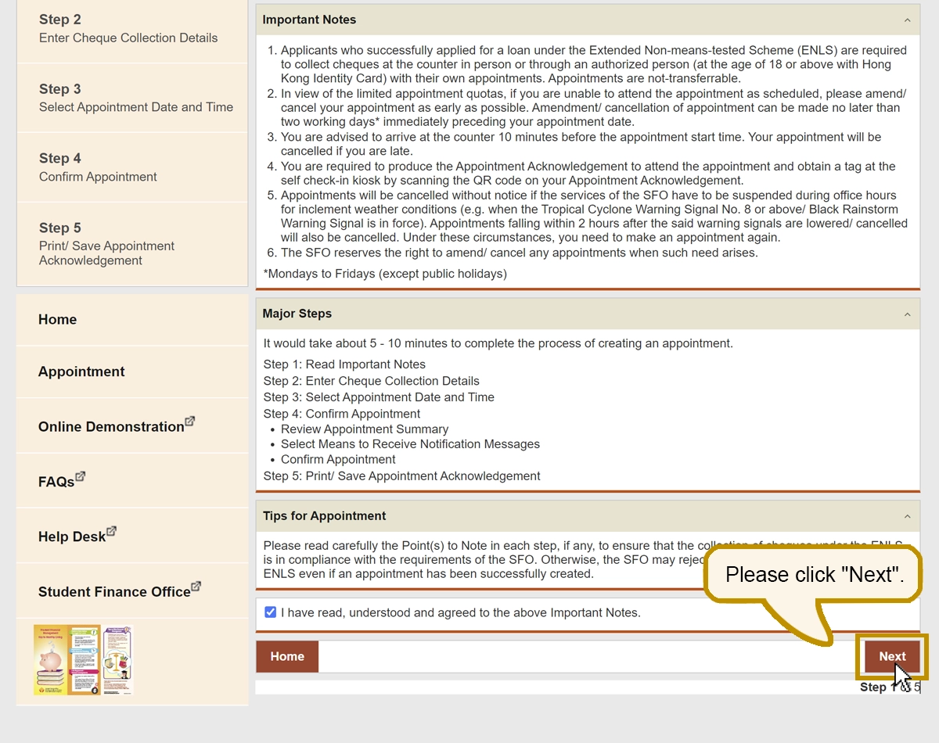Open Help Desk in the sidebar menu
Image resolution: width=939 pixels, height=743 pixels.
click(x=72, y=537)
